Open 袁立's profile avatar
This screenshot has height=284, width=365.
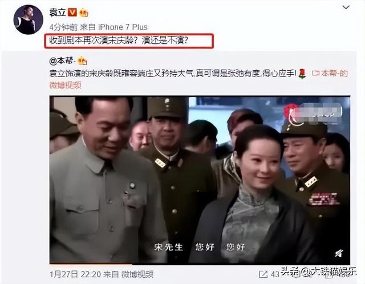28,20
